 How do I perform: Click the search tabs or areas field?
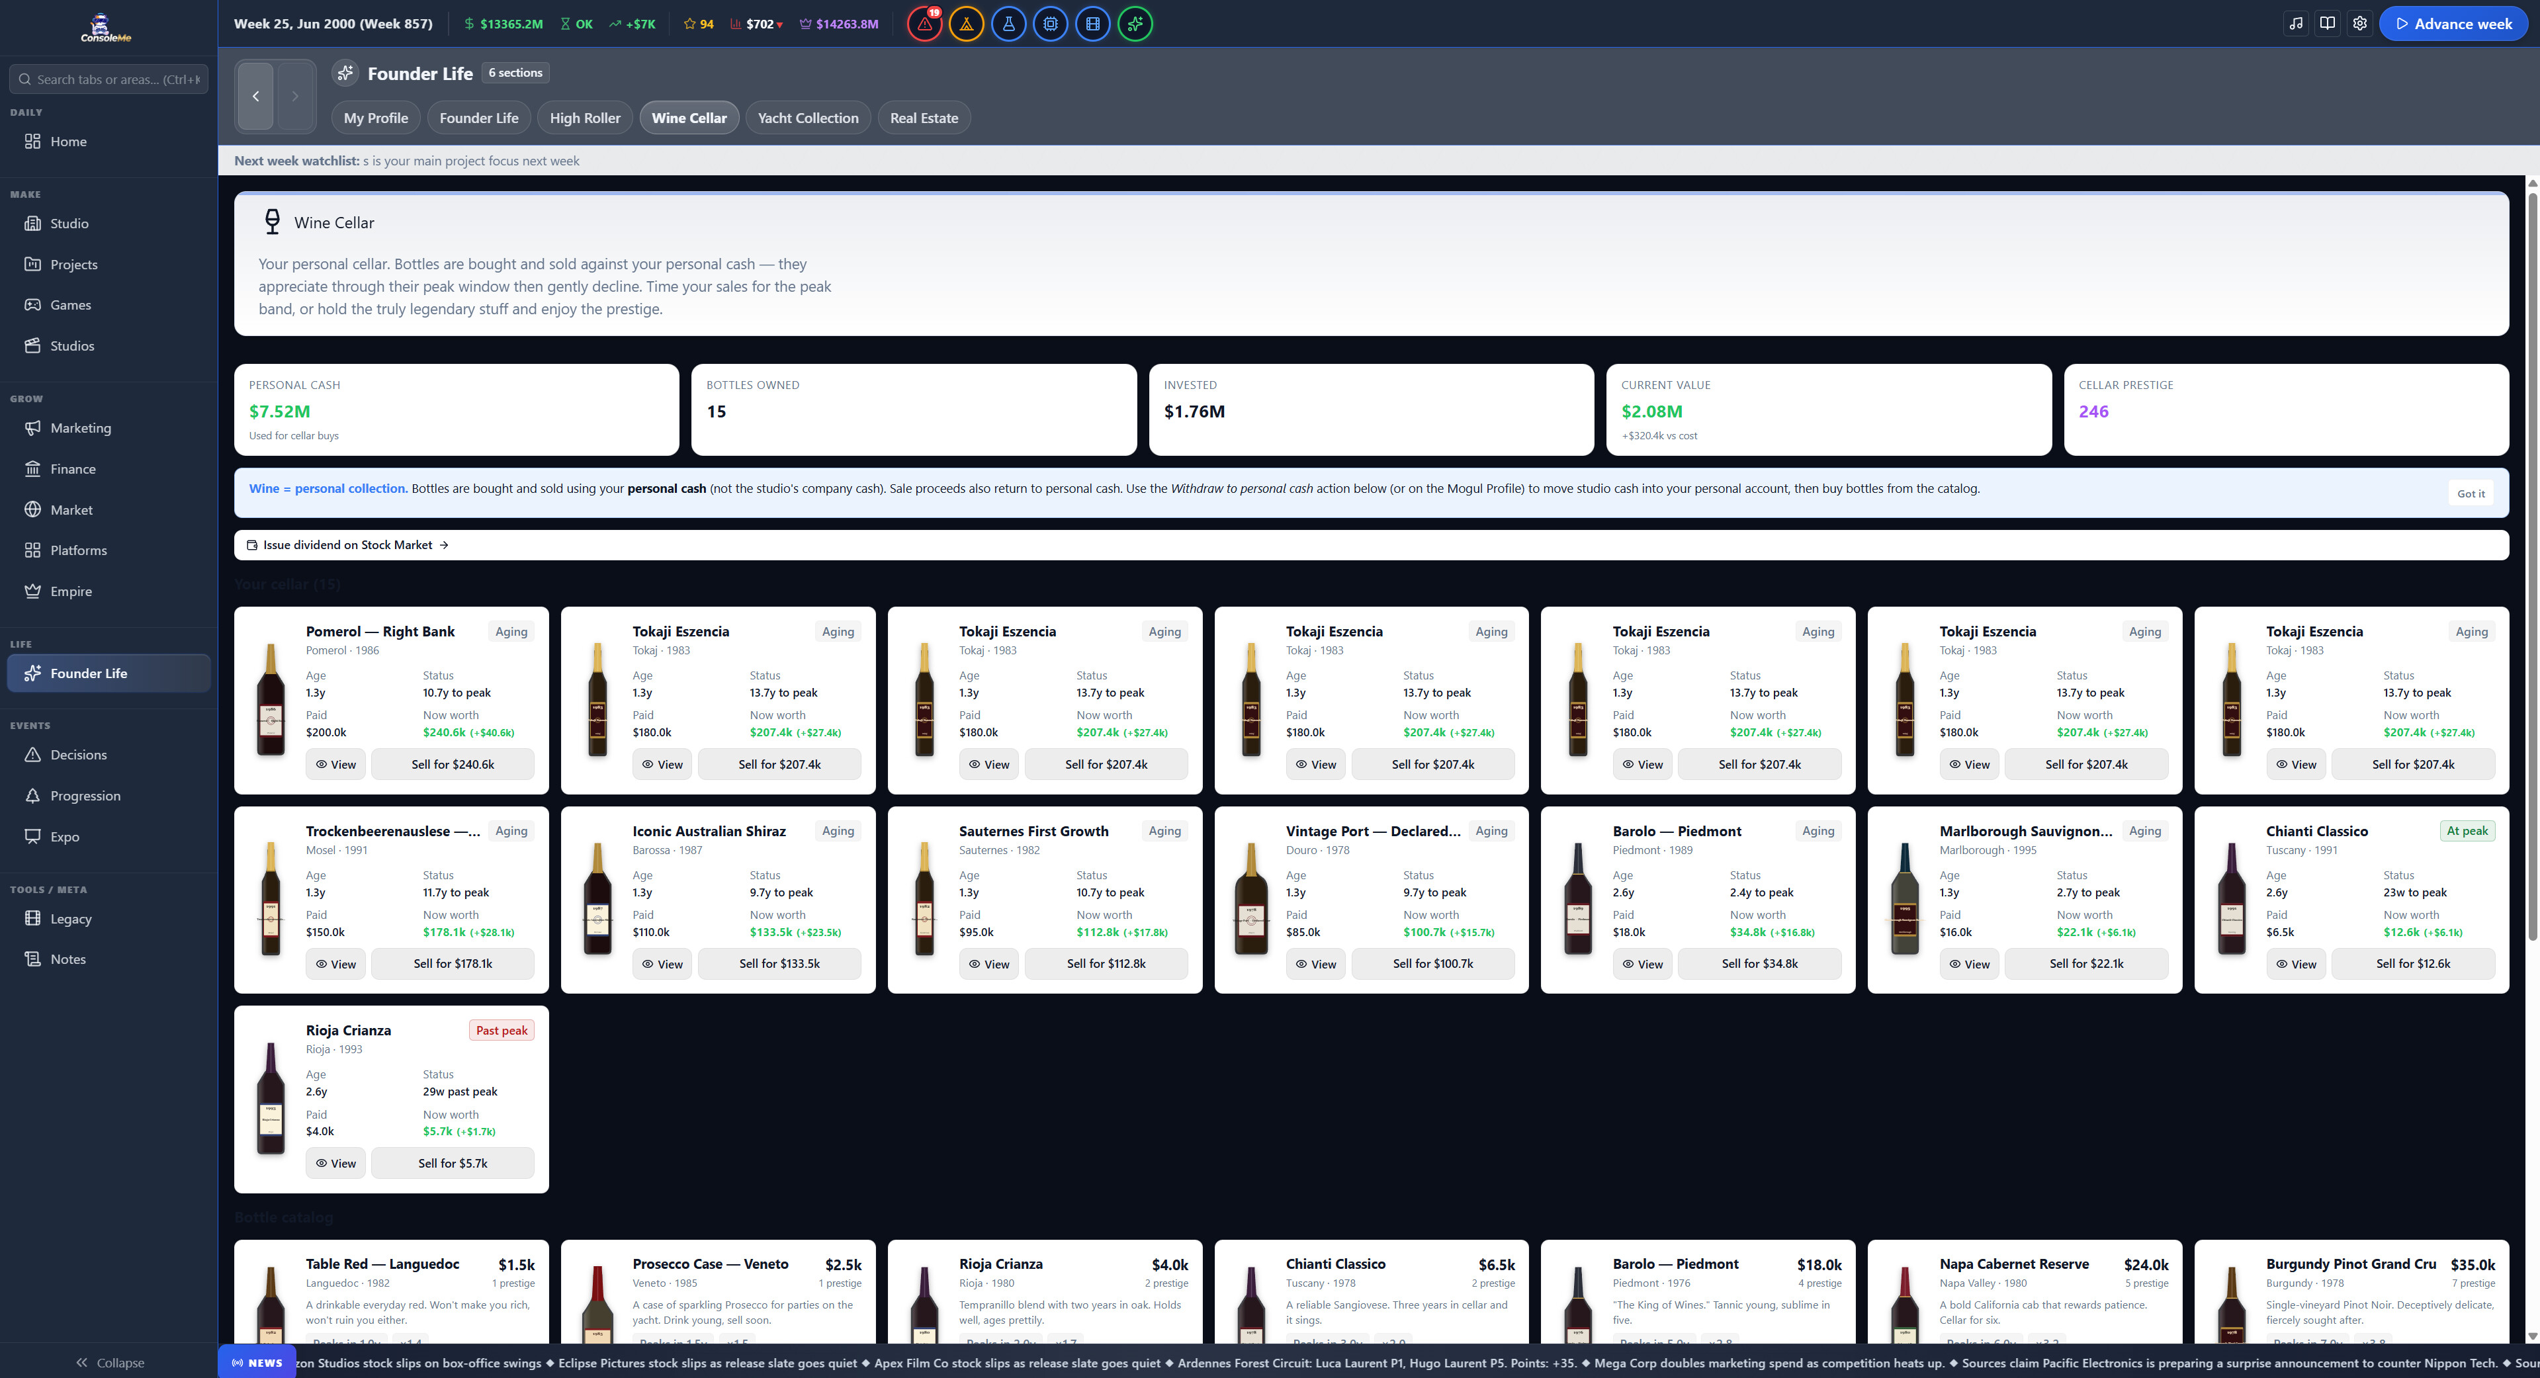[x=109, y=79]
